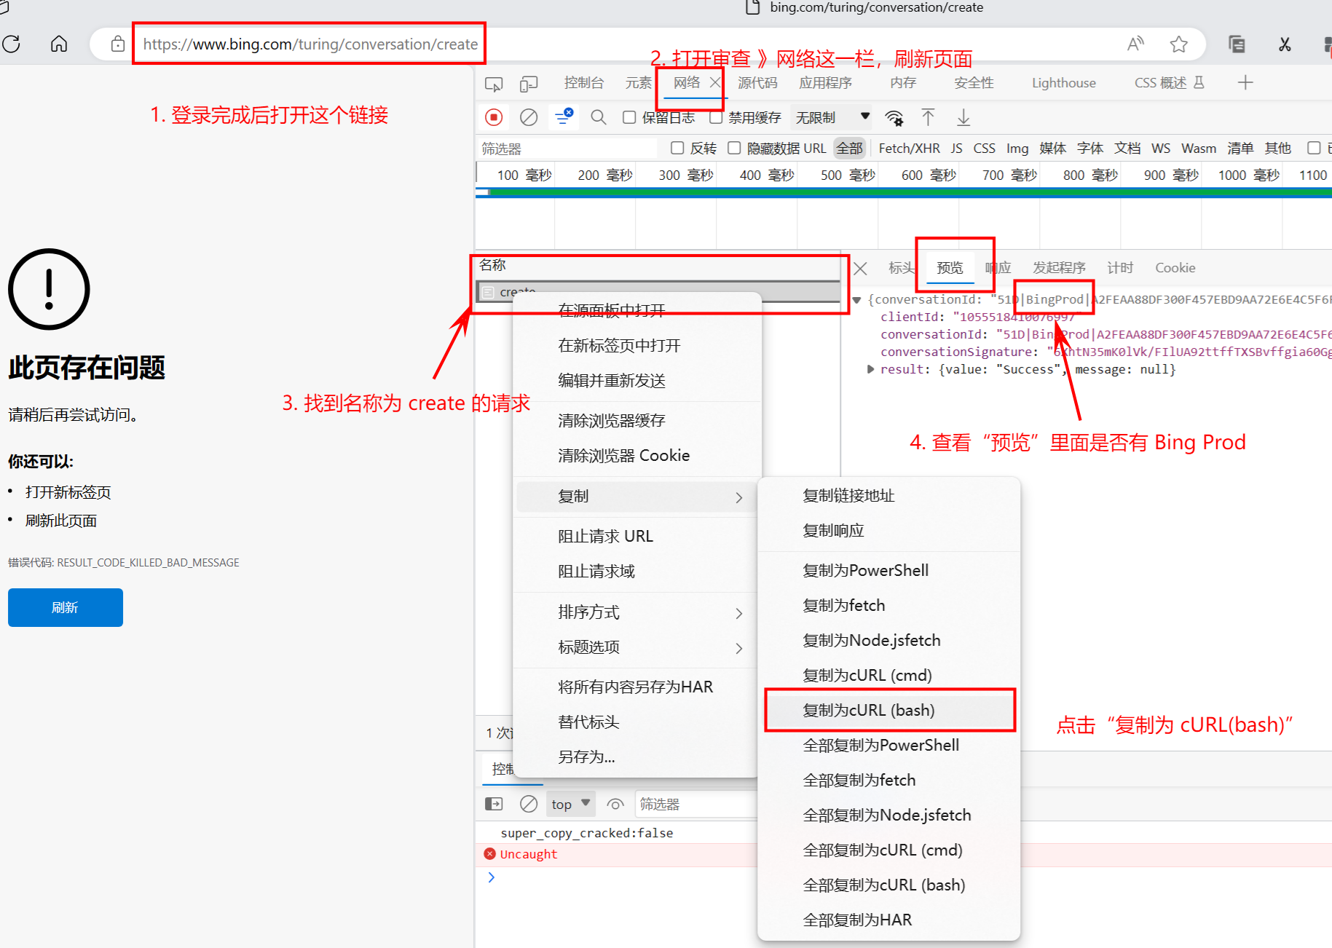Expand the 复制 submenu

(x=637, y=497)
